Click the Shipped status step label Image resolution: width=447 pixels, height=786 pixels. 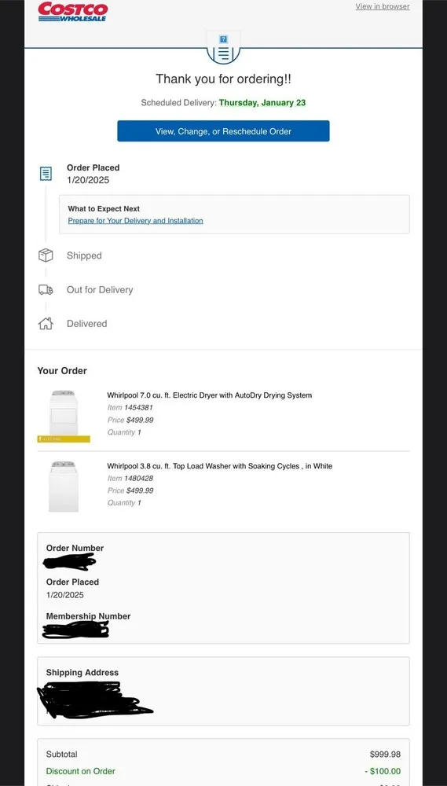84,255
